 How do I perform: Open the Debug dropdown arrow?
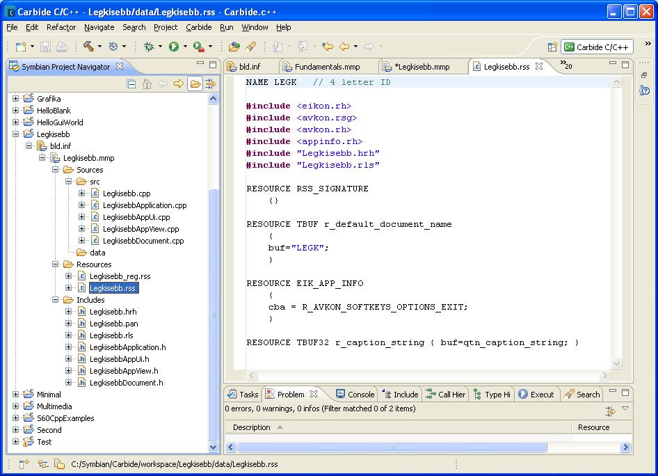pyautogui.click(x=160, y=47)
